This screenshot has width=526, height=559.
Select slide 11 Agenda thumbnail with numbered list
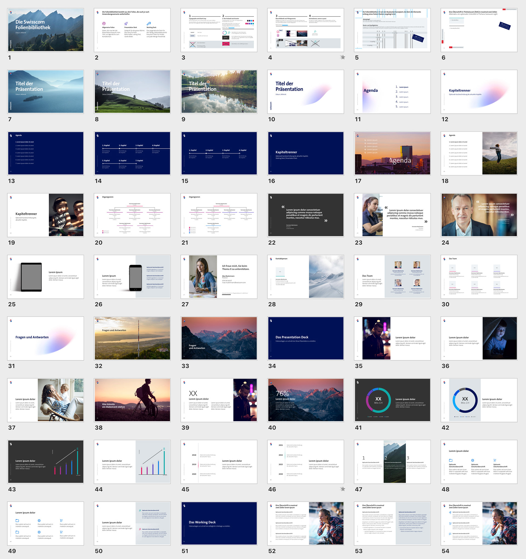point(392,92)
